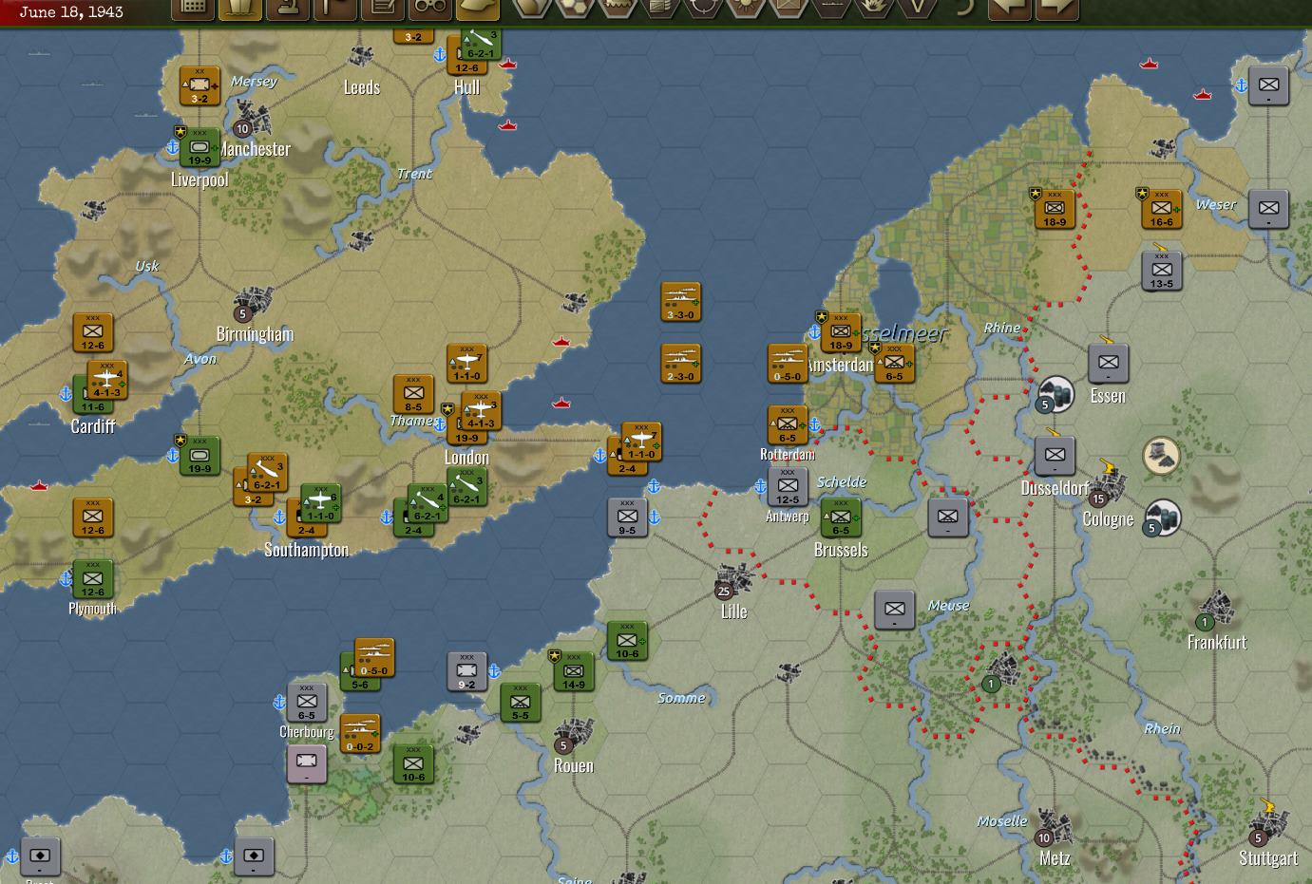Select the green 5-5 infantry unit
Screen dimensions: 1312x884
pyautogui.click(x=520, y=703)
